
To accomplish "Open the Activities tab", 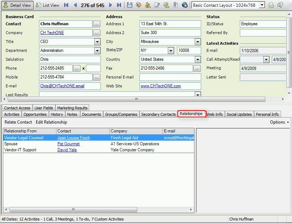I will (x=12, y=114).
